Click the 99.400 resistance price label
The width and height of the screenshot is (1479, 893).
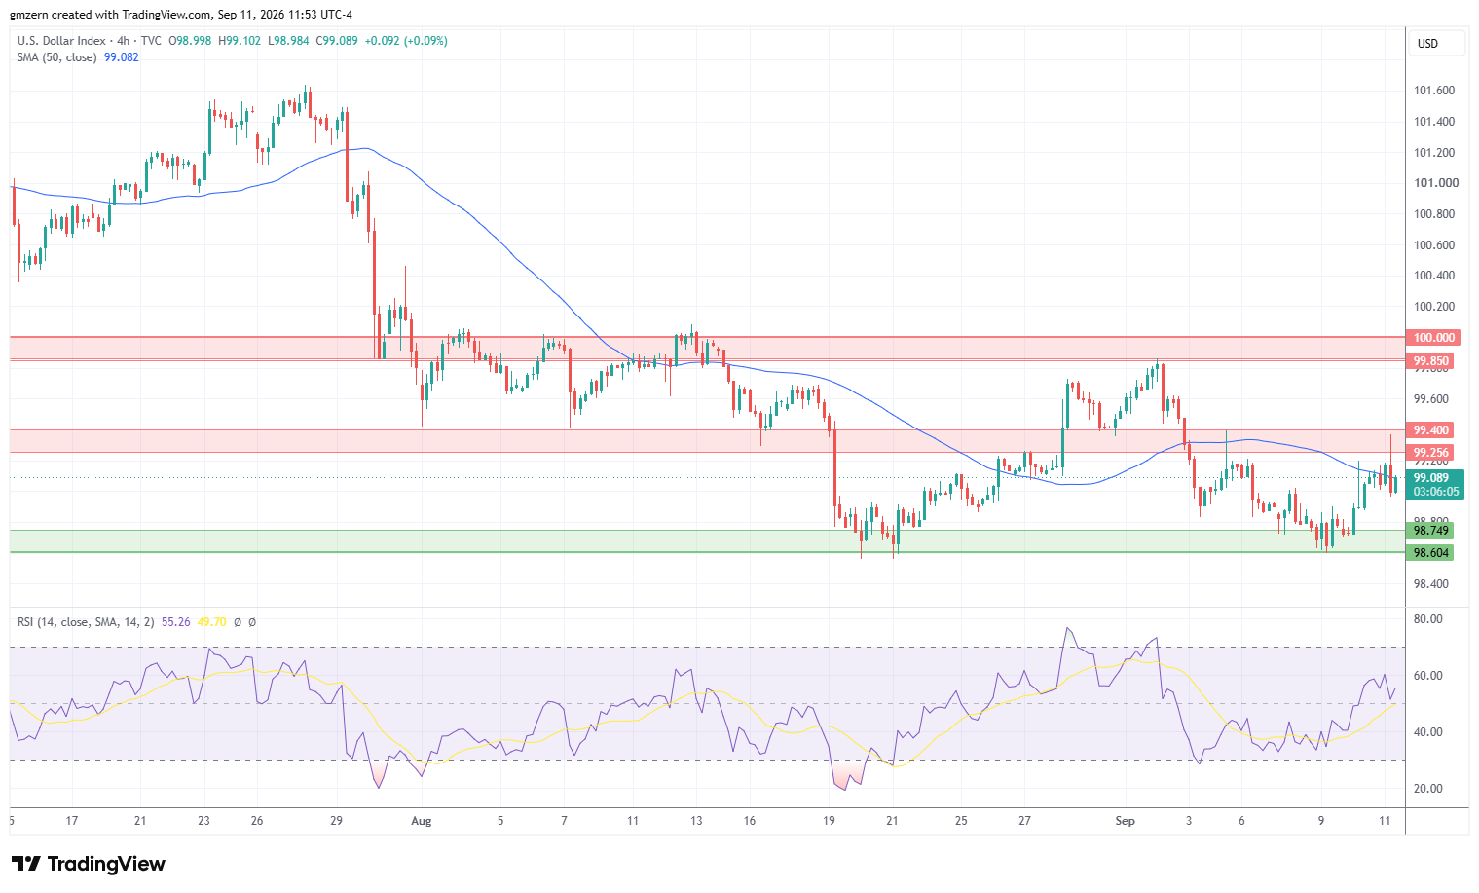[x=1431, y=430]
